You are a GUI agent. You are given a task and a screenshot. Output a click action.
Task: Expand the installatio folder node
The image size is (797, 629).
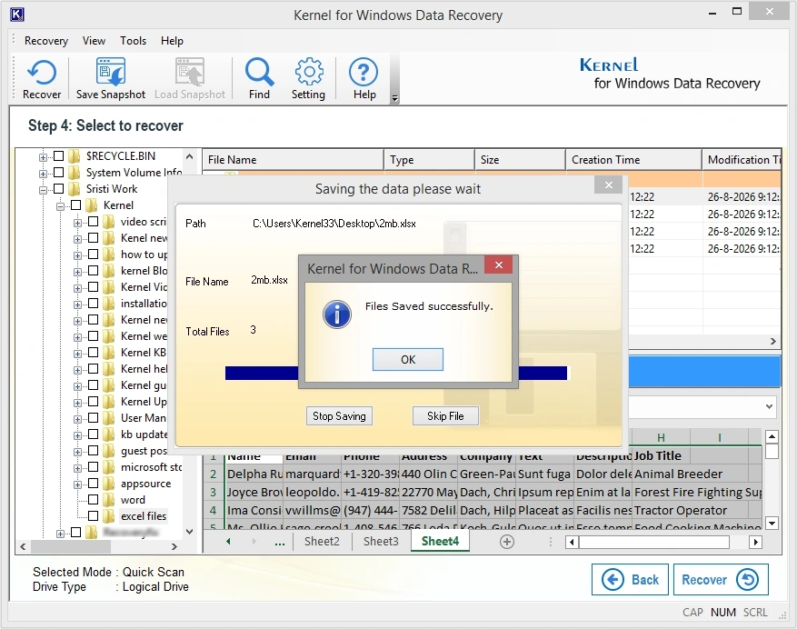[x=77, y=305]
